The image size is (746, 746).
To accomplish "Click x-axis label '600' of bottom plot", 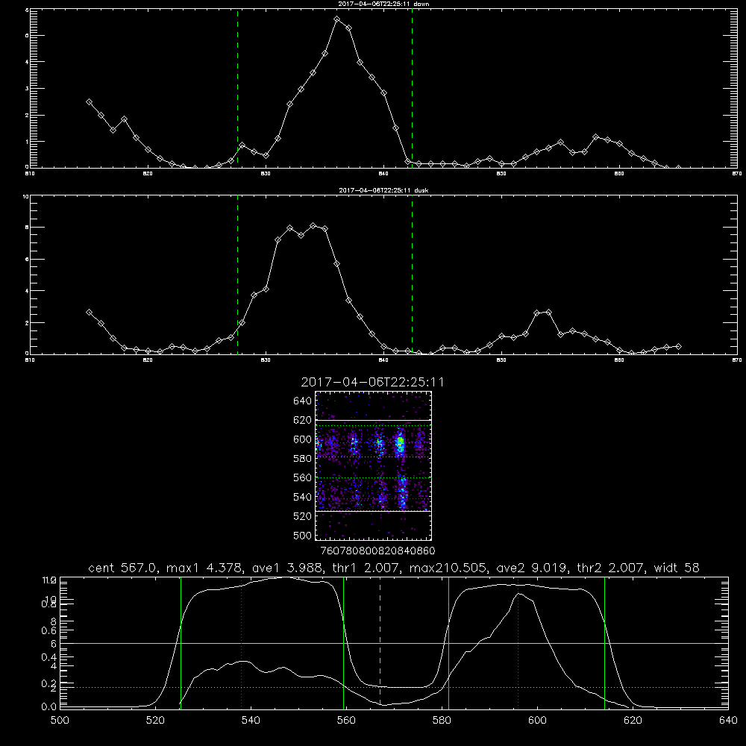I will (537, 721).
